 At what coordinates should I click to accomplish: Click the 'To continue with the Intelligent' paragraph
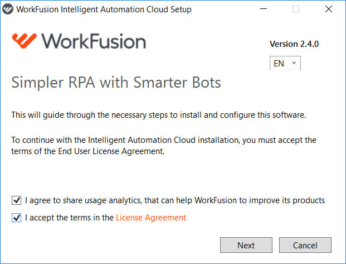(164, 146)
